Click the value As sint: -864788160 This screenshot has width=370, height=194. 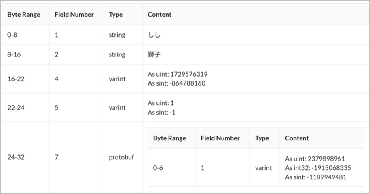[x=176, y=83]
